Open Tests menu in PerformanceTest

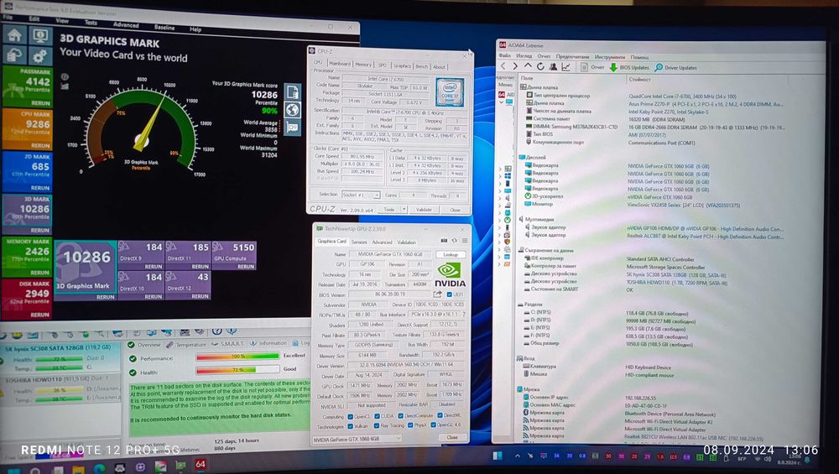[91, 23]
